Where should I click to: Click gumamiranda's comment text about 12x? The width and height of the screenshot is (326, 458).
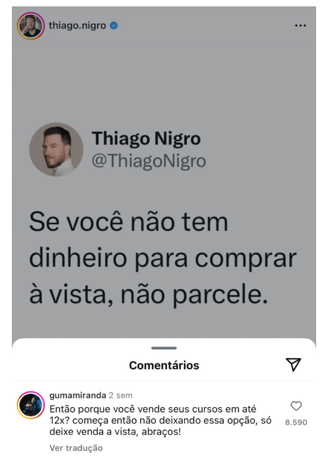click(x=160, y=420)
